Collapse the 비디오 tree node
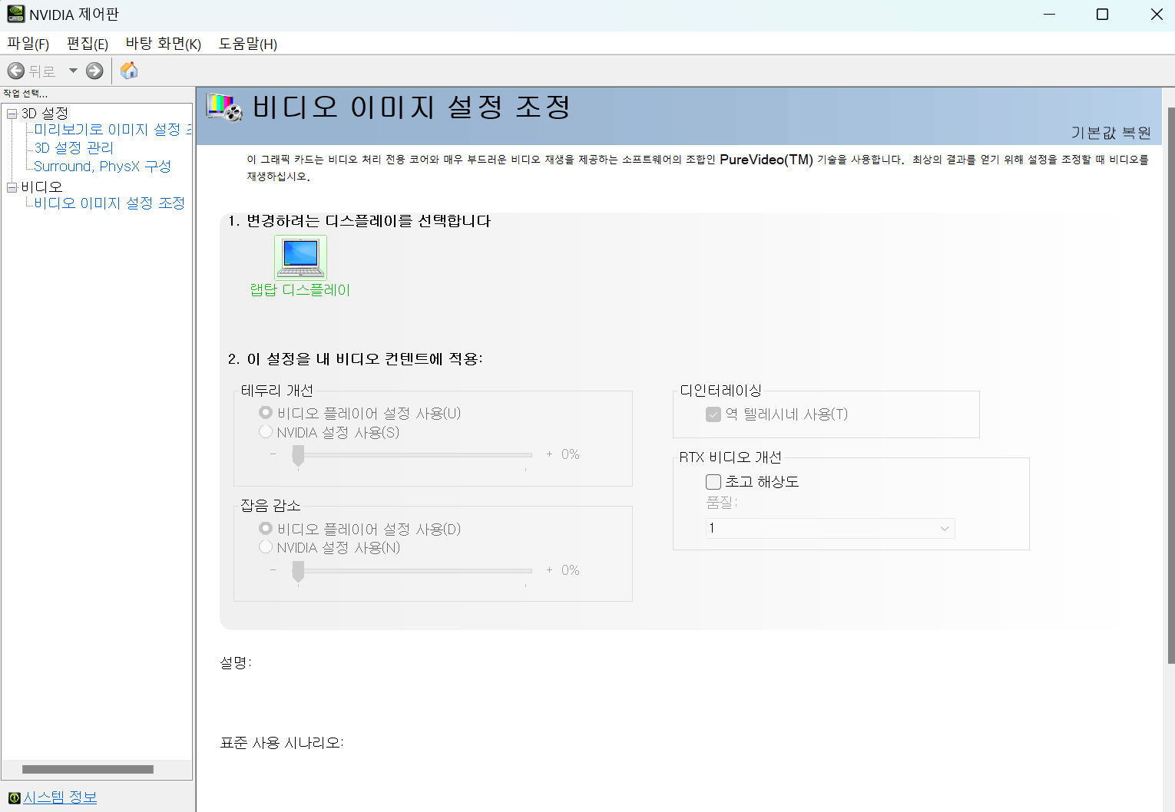Viewport: 1175px width, 812px height. [12, 187]
